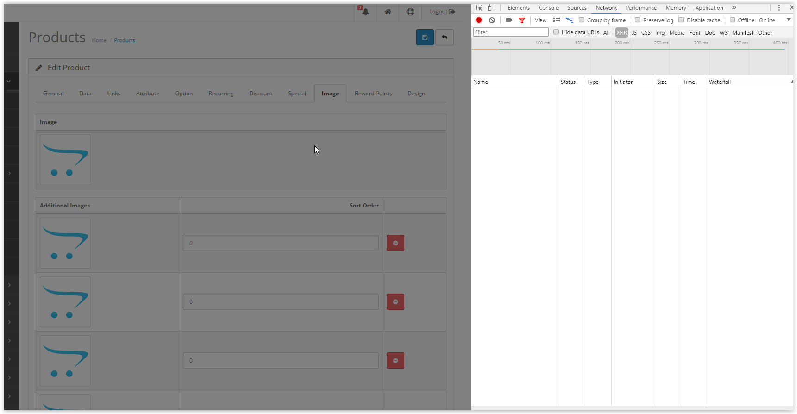Open the Special tab
The width and height of the screenshot is (797, 414).
[x=297, y=94]
